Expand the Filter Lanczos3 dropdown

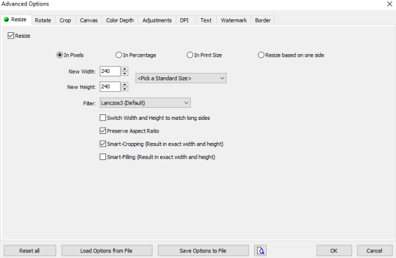coord(145,103)
